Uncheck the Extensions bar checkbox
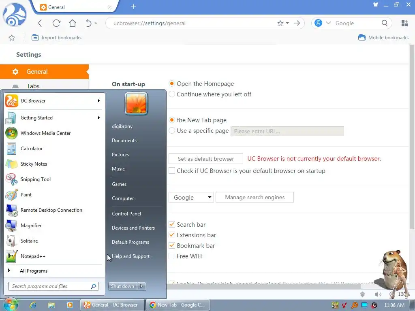Image resolution: width=415 pixels, height=311 pixels. tap(172, 235)
